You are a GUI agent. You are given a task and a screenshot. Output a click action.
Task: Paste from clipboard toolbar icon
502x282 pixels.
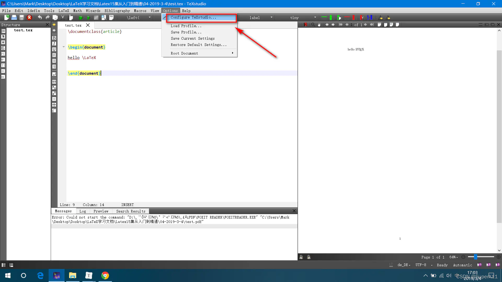(x=71, y=17)
